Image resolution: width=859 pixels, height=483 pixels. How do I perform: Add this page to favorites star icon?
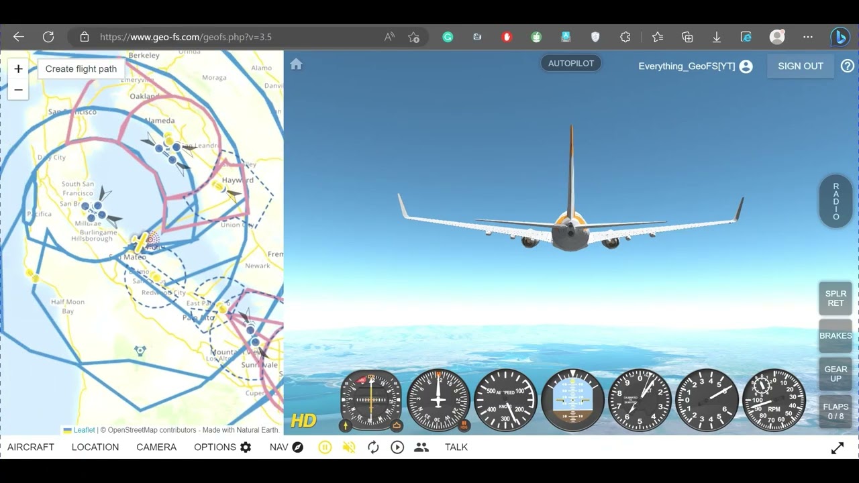pos(414,37)
